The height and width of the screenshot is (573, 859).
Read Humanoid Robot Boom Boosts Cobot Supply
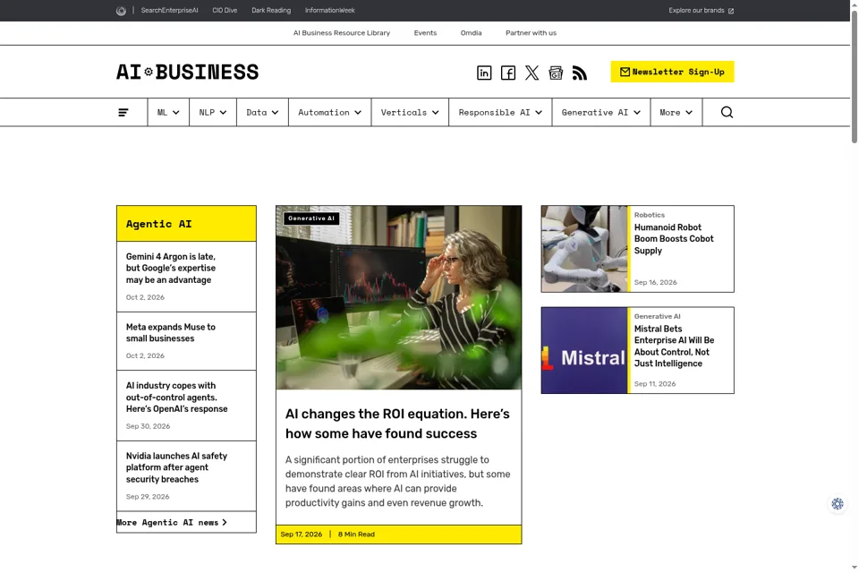674,239
